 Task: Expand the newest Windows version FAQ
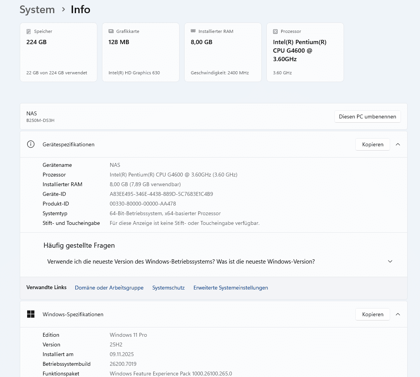pyautogui.click(x=390, y=262)
